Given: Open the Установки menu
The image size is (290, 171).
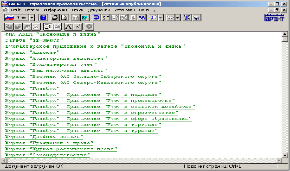Looking at the screenshot, I should (124, 10).
